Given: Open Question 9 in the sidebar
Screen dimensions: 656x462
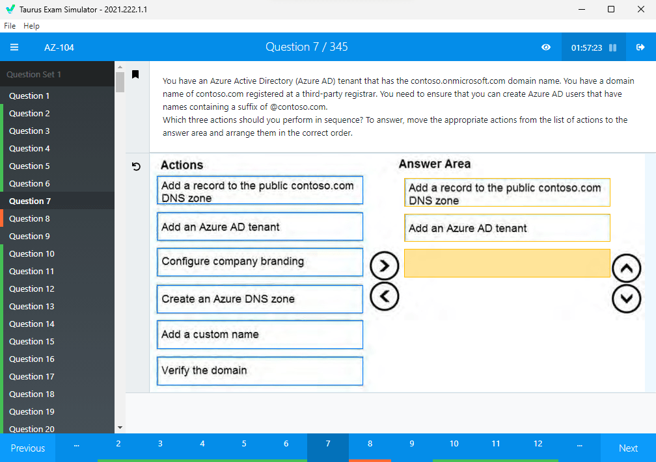Looking at the screenshot, I should [57, 236].
